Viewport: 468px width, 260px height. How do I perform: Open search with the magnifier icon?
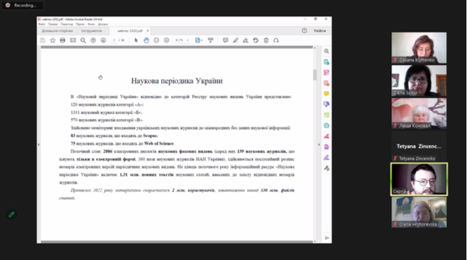click(83, 40)
